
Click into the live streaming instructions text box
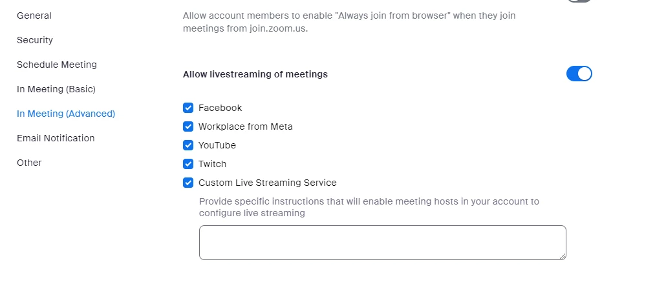click(x=381, y=243)
